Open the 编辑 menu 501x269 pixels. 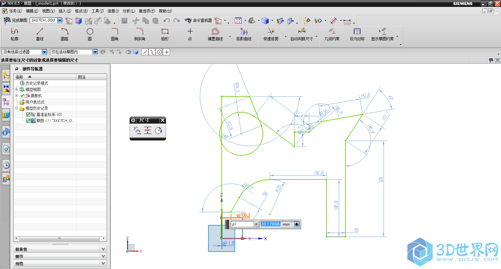tap(32, 11)
